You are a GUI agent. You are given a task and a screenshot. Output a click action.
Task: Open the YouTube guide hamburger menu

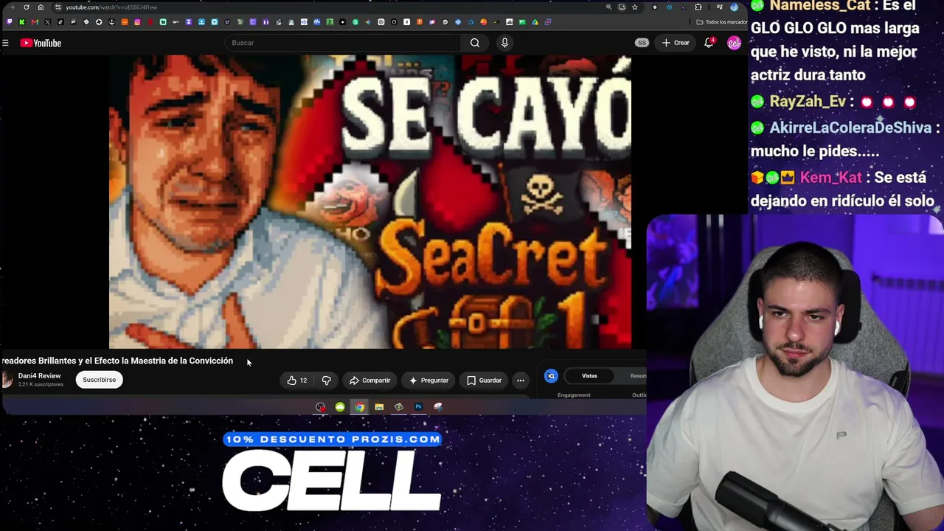pyautogui.click(x=5, y=43)
